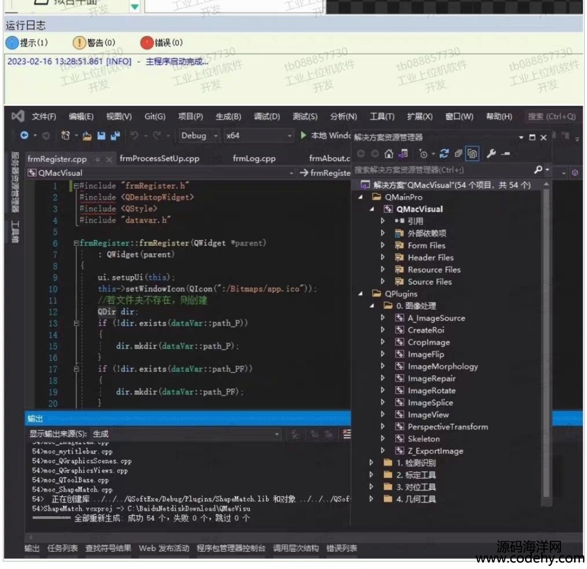Click the magnifier in Solution Explorer search
The image size is (587, 569).
(538, 170)
